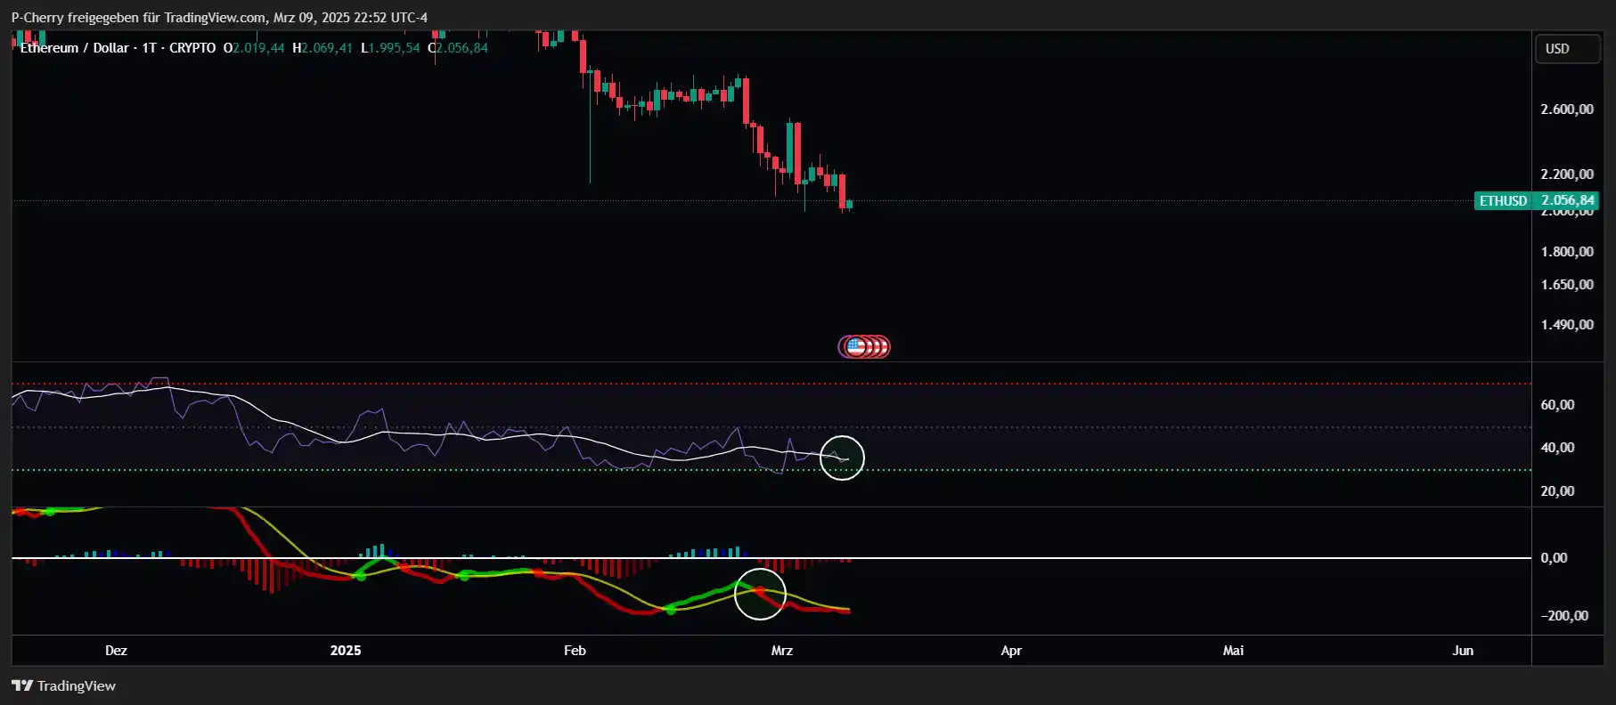Select the ETHUSD symbol tag on price axis

(x=1503, y=201)
